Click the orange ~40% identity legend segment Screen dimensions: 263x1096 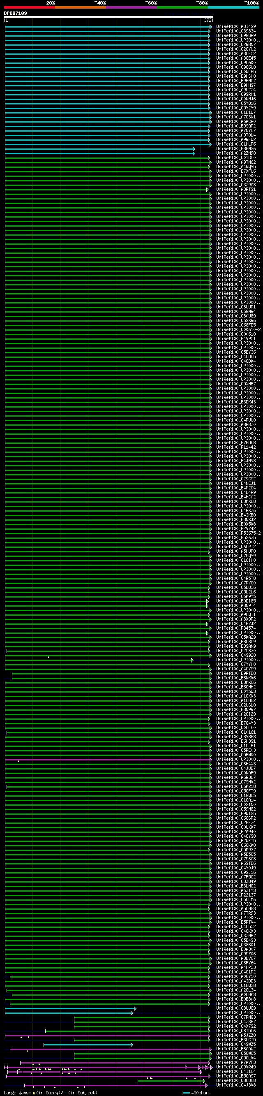point(81,7)
